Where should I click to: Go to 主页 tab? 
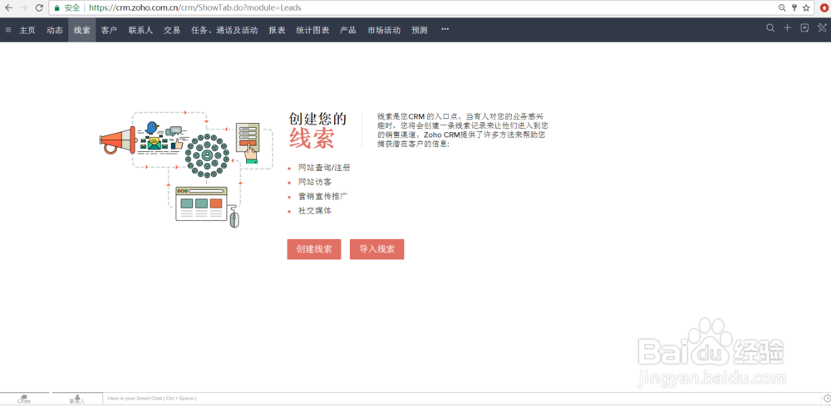click(x=27, y=30)
